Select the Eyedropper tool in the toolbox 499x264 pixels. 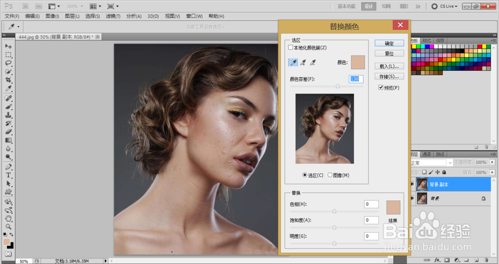8,88
